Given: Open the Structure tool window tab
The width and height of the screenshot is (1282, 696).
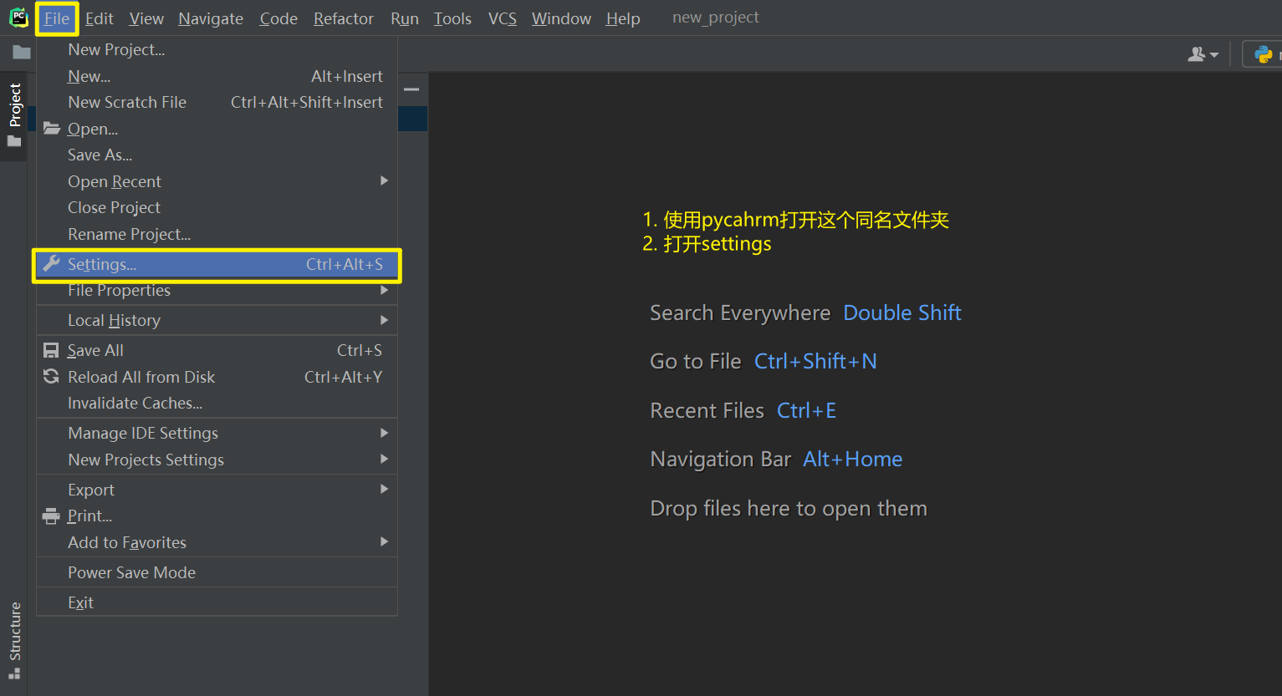Looking at the screenshot, I should pos(14,633).
